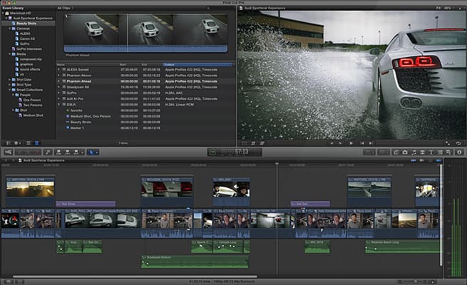Click the distort tool under the viewer
467x285 pixels.
(x=262, y=143)
